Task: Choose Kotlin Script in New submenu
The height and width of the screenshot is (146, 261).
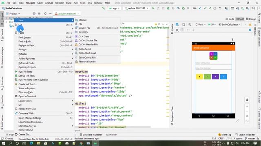Action: pos(97,49)
